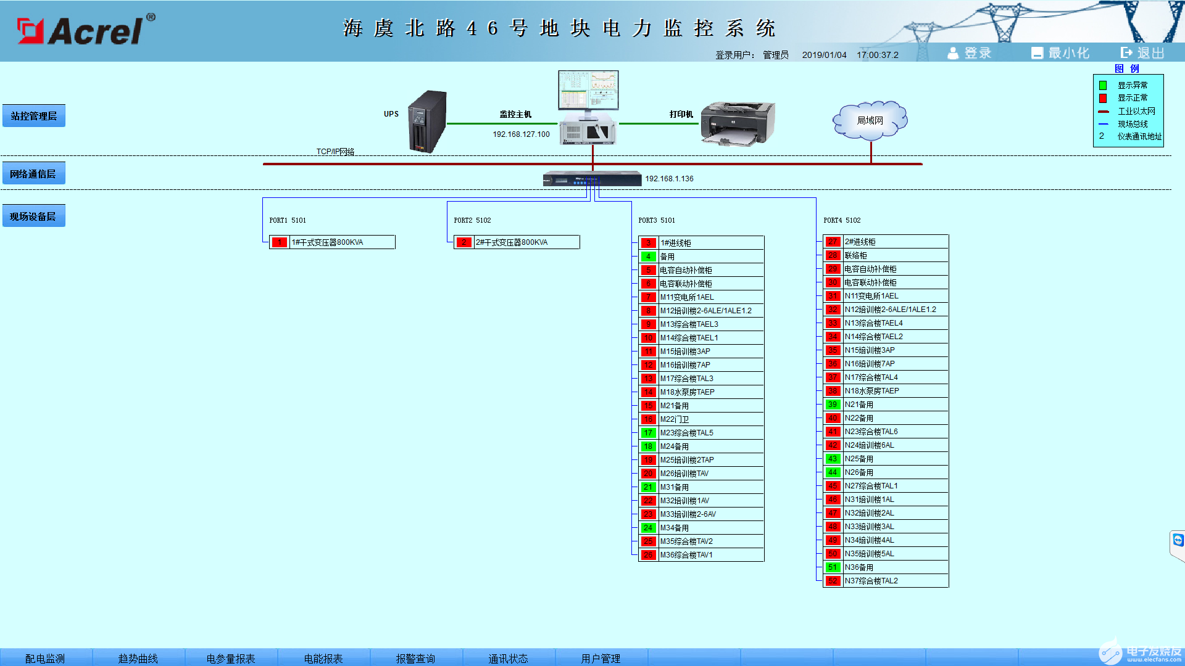Click the LAN cloud icon

[x=870, y=120]
